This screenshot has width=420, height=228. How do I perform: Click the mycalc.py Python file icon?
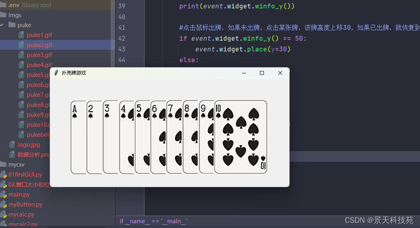(x=4, y=214)
